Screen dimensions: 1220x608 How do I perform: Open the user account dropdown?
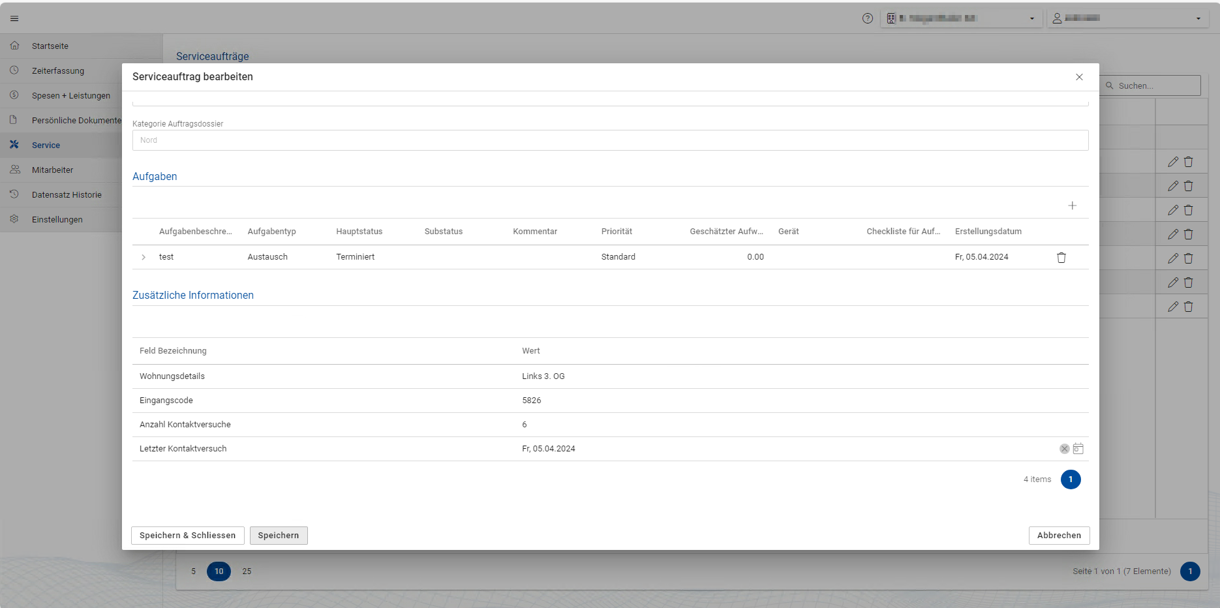[1127, 18]
